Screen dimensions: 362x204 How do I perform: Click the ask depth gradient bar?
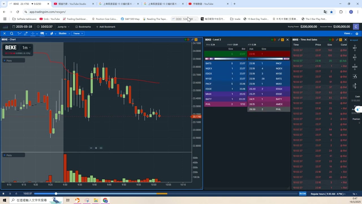coord(269,59)
